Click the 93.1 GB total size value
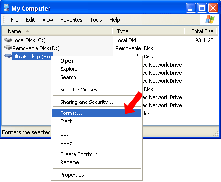The height and width of the screenshot is (182, 221). [205, 40]
